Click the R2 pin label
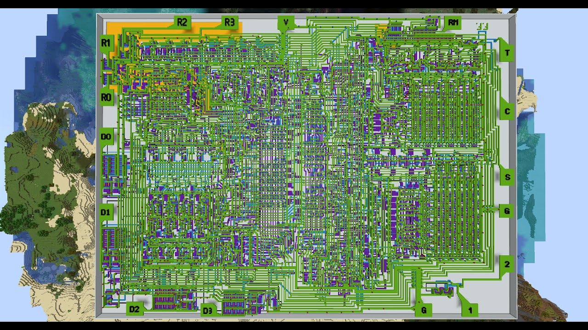 (182, 22)
